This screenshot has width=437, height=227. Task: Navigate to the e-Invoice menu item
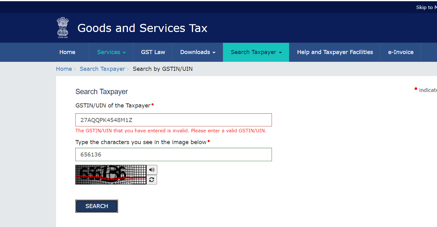(401, 52)
